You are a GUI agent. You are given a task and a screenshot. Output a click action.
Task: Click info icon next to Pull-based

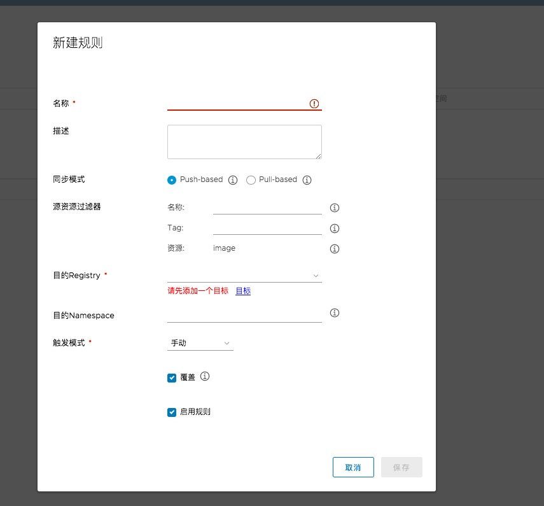pyautogui.click(x=307, y=180)
